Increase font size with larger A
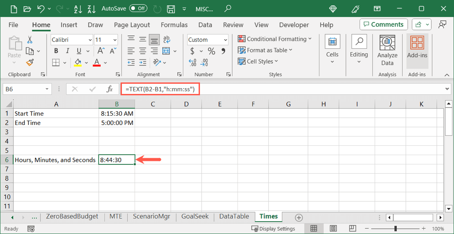Image resolution: width=454 pixels, height=234 pixels. 101,51
